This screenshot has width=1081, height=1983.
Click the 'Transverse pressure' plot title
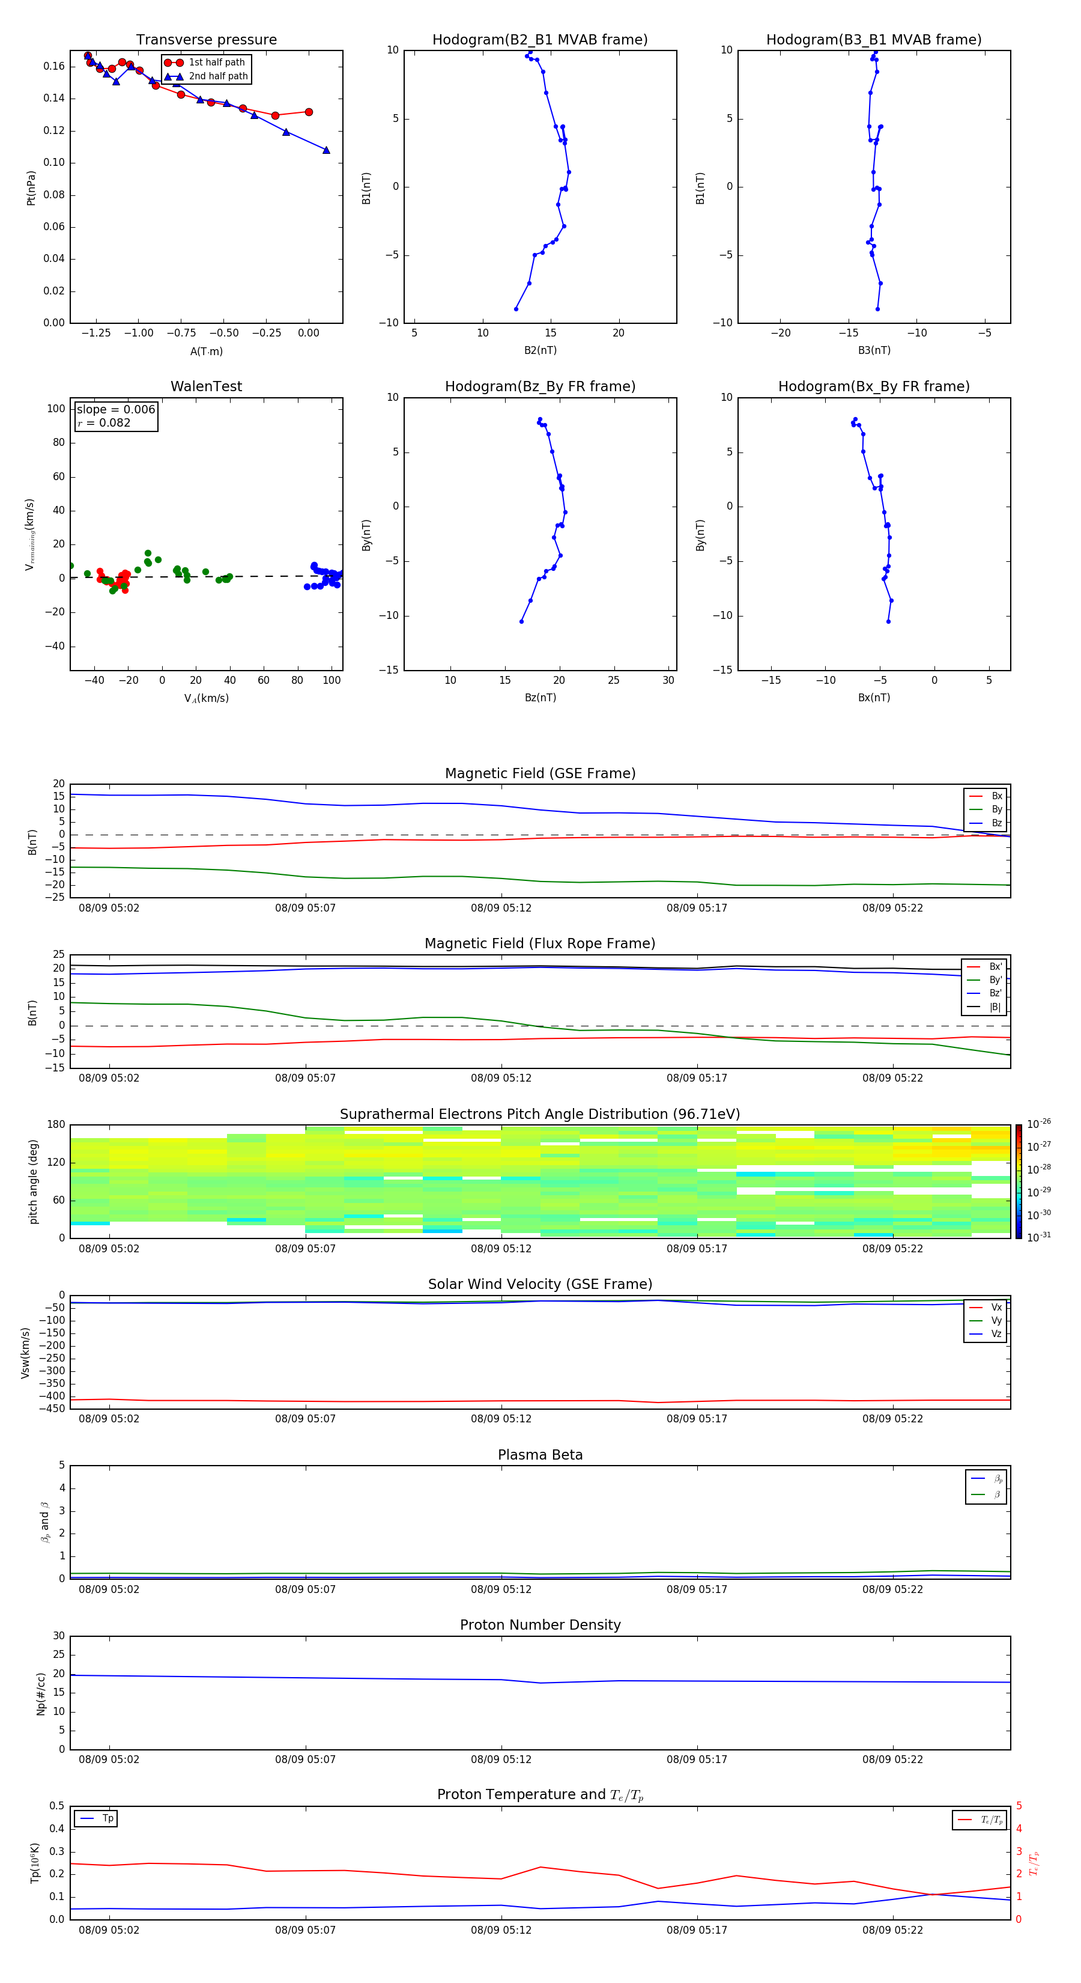[206, 40]
